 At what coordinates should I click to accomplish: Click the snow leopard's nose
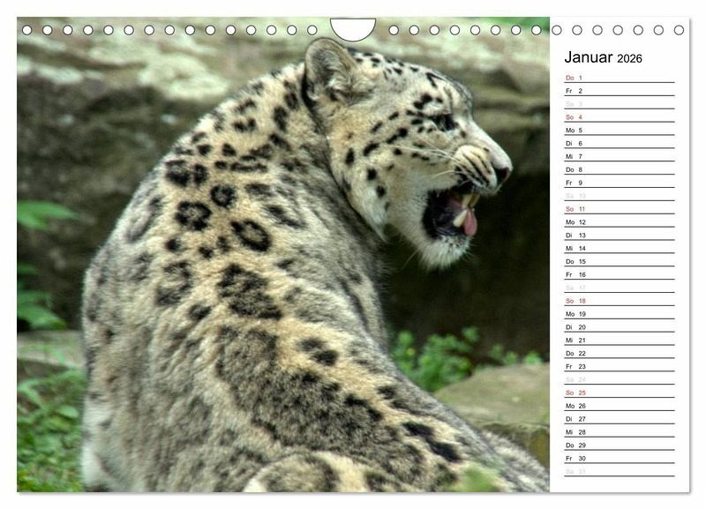(x=501, y=172)
